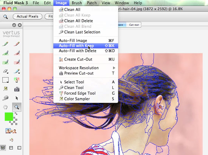The width and height of the screenshot is (208, 155).
Task: Open the Edit menu
Action: [47, 3]
